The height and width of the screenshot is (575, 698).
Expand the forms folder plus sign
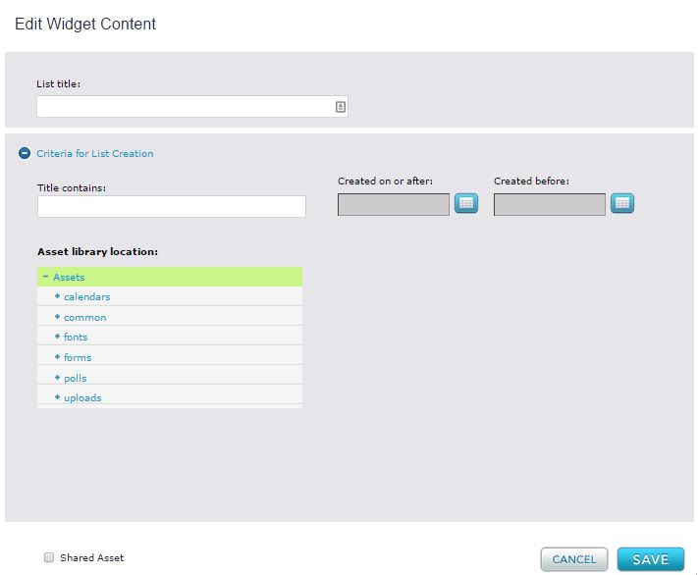(57, 357)
